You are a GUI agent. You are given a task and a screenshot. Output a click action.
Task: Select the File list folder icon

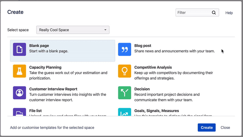(19, 112)
